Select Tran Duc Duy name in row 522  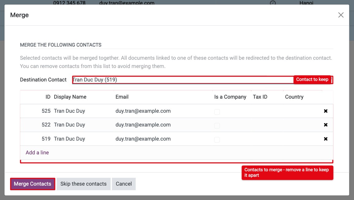69,125
